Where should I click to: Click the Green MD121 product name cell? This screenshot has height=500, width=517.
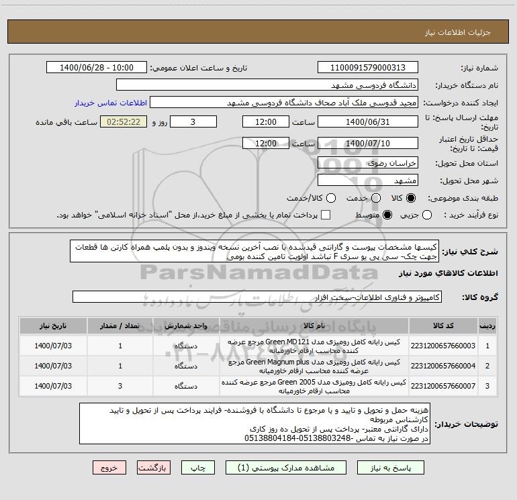[x=314, y=346]
